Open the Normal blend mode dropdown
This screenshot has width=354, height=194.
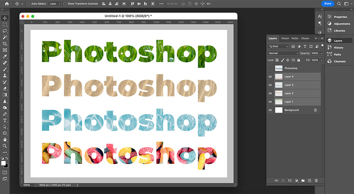[x=283, y=53]
